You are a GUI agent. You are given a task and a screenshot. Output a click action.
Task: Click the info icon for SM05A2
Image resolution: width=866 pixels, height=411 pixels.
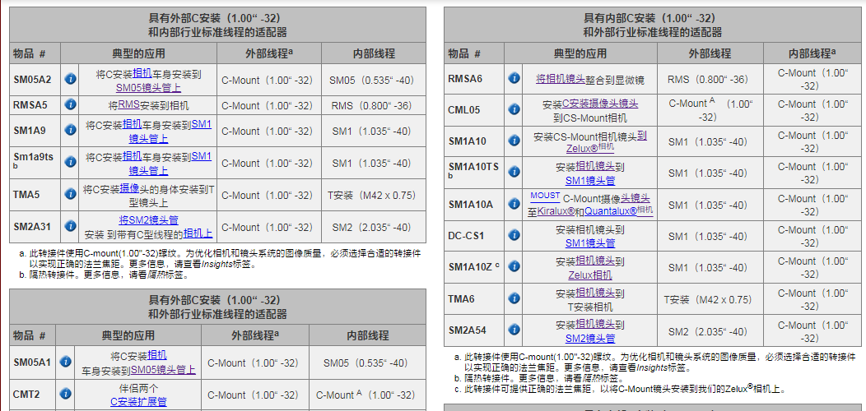pyautogui.click(x=71, y=80)
